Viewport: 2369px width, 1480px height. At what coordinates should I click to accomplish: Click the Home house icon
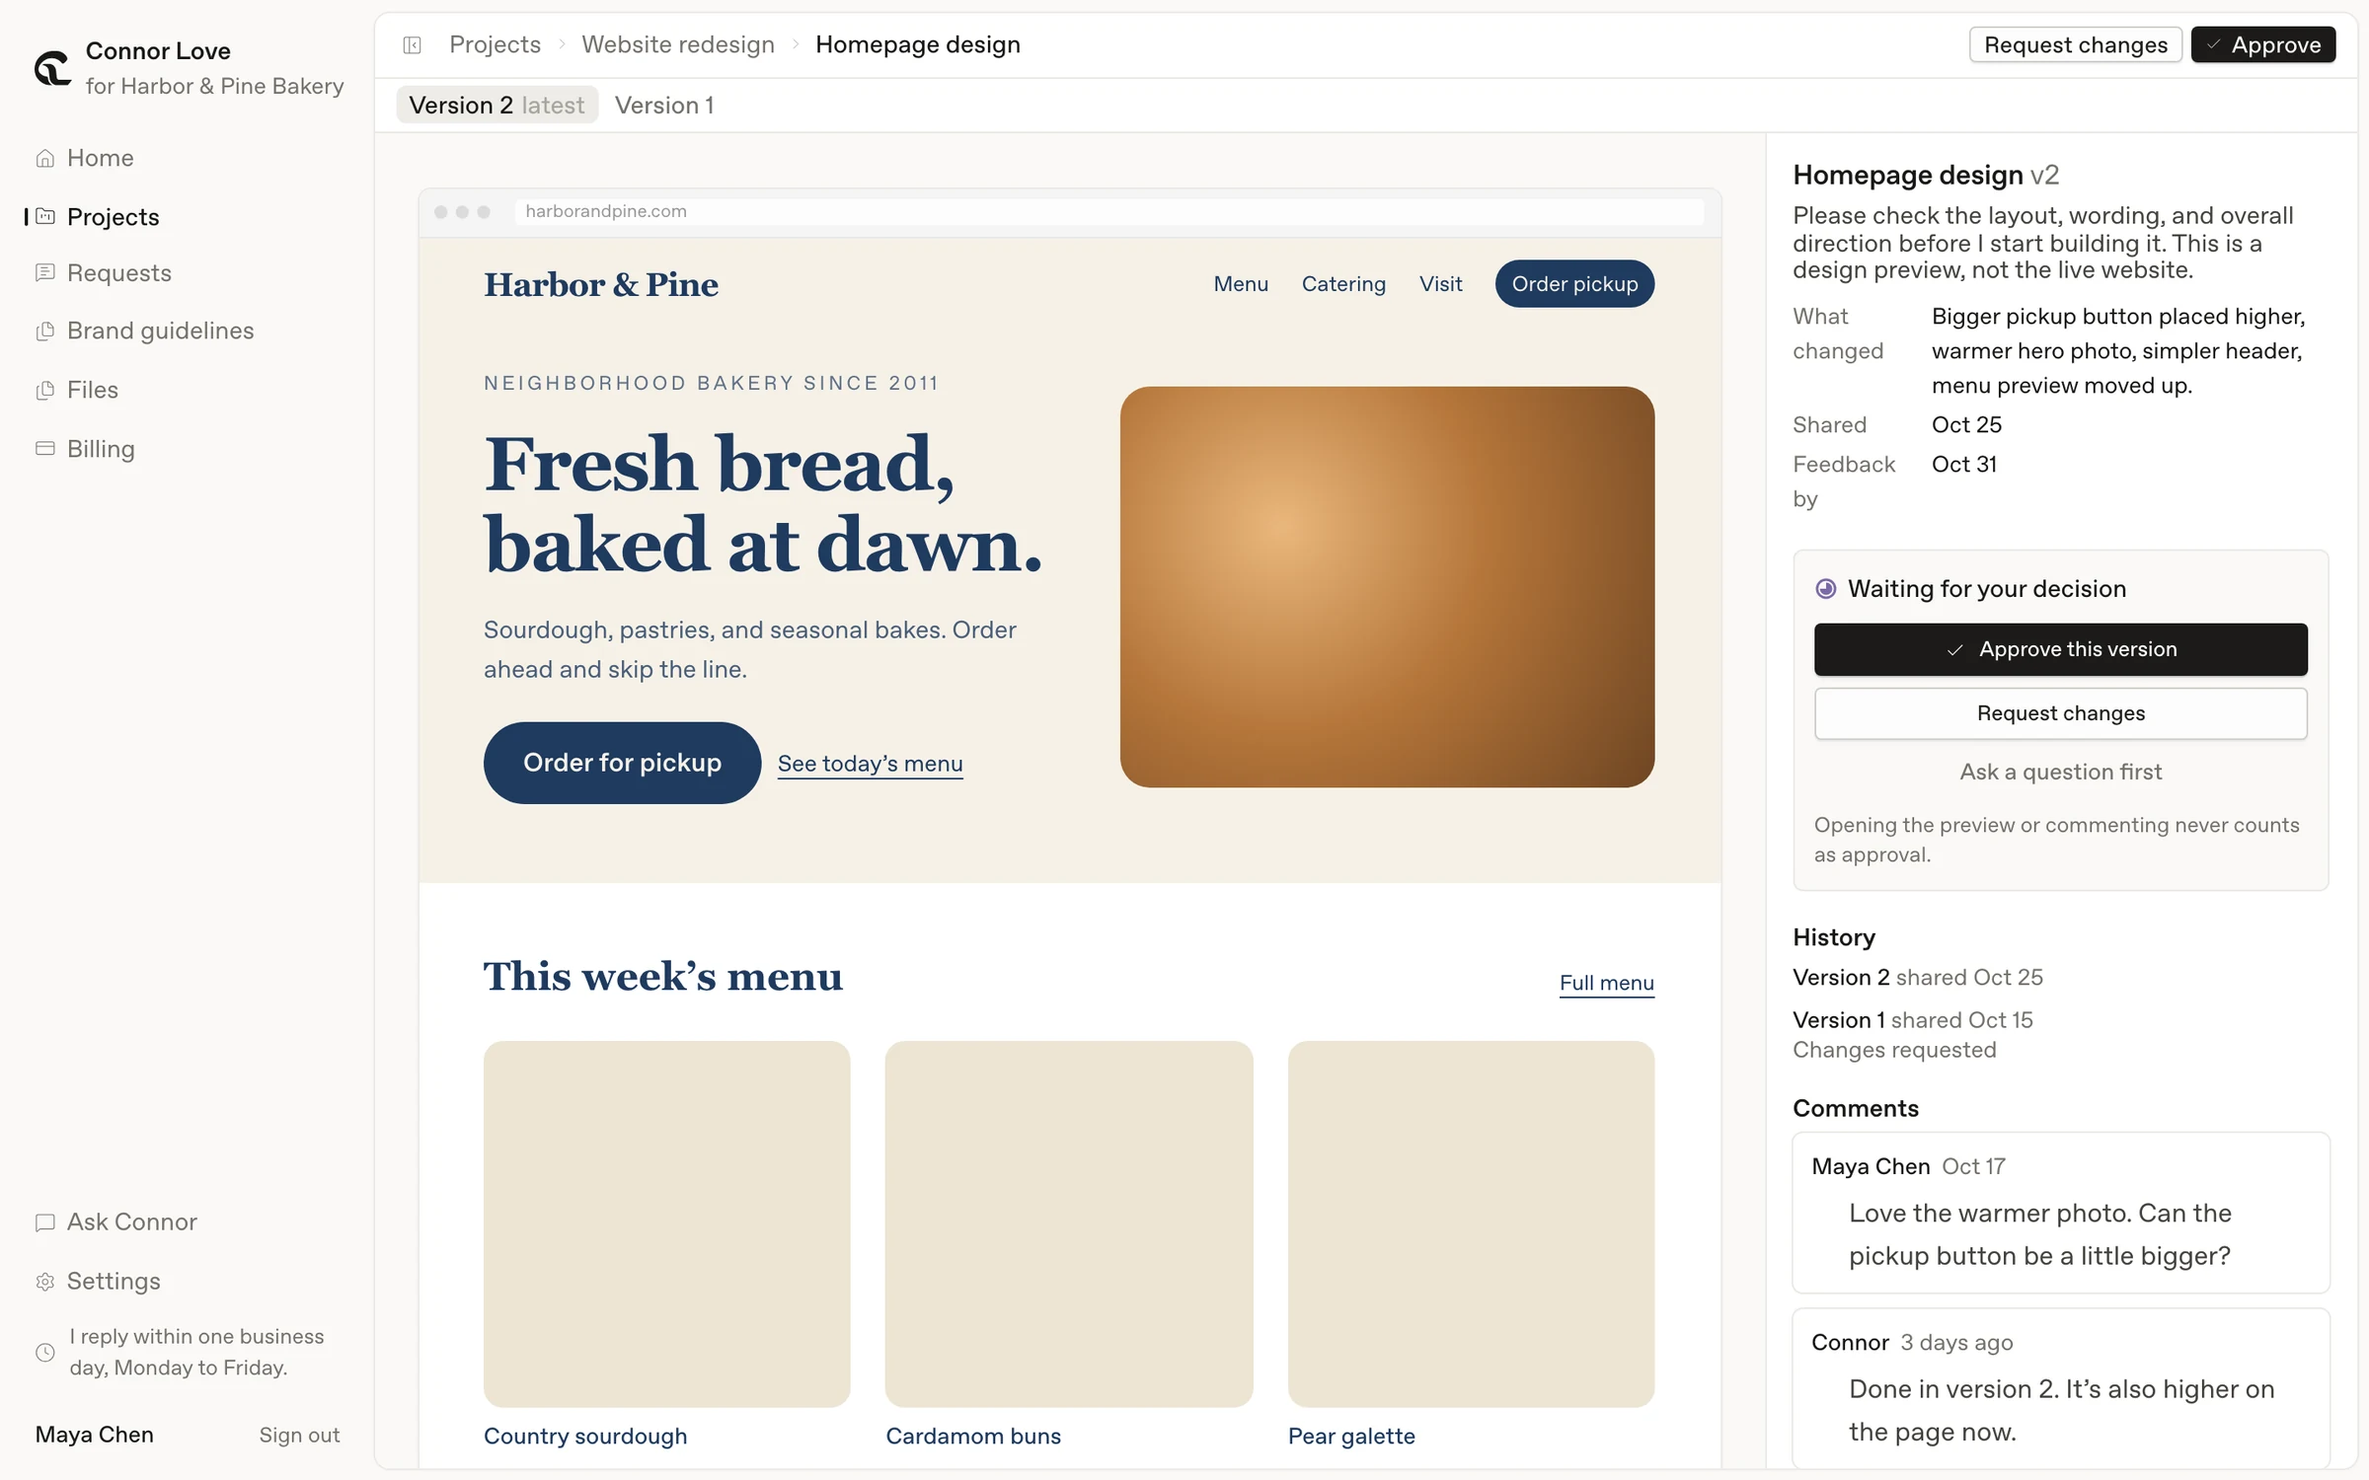[x=45, y=158]
